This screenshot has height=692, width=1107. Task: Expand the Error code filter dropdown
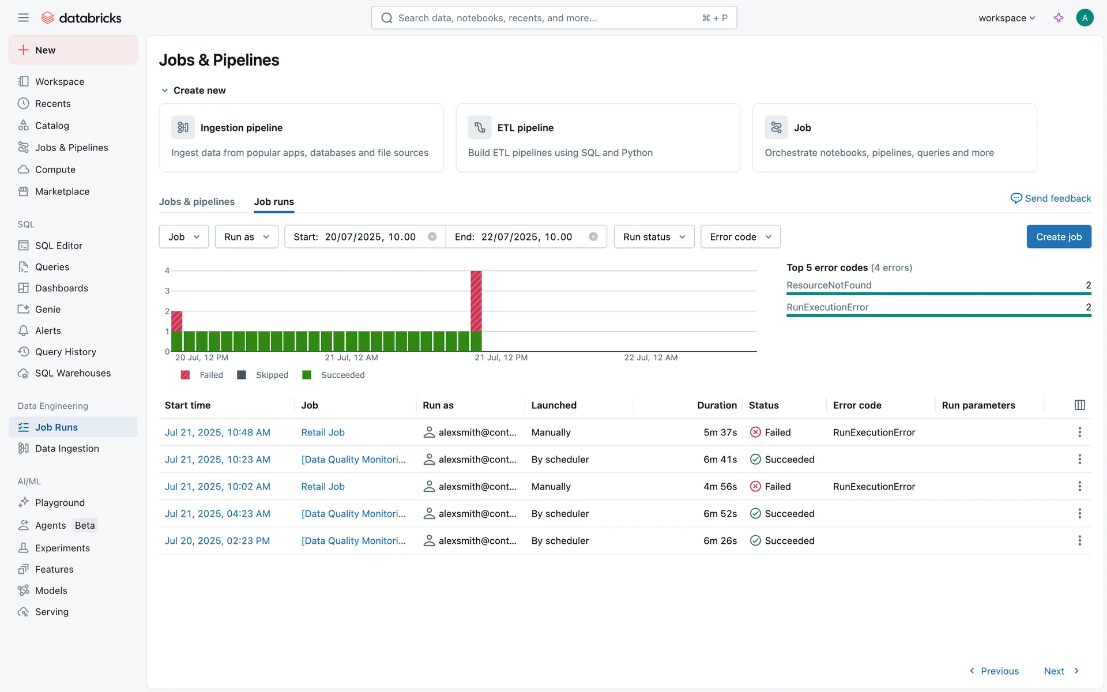(740, 237)
